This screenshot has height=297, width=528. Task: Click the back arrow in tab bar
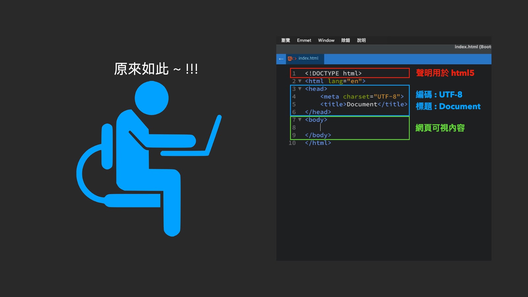pos(281,59)
